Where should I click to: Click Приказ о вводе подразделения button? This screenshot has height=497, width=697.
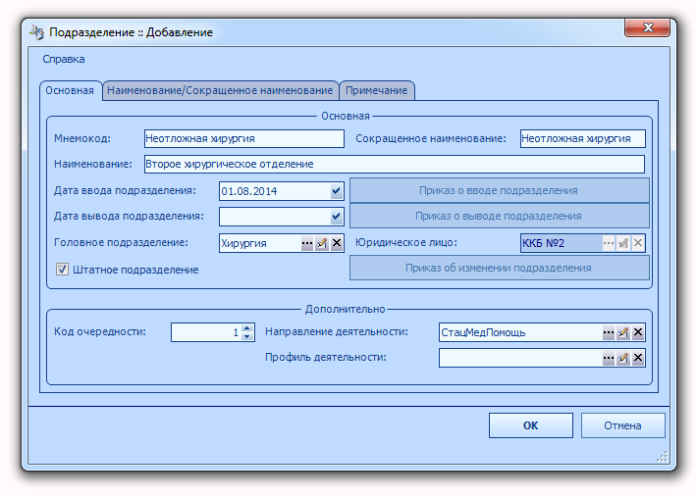500,190
